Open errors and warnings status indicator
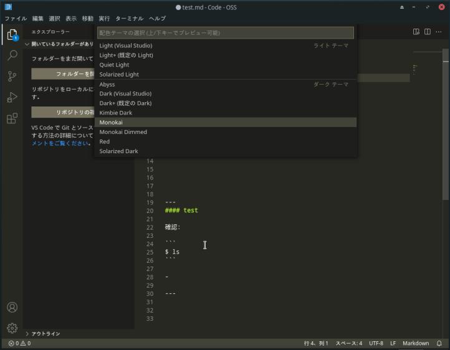450x350 pixels. (x=19, y=343)
